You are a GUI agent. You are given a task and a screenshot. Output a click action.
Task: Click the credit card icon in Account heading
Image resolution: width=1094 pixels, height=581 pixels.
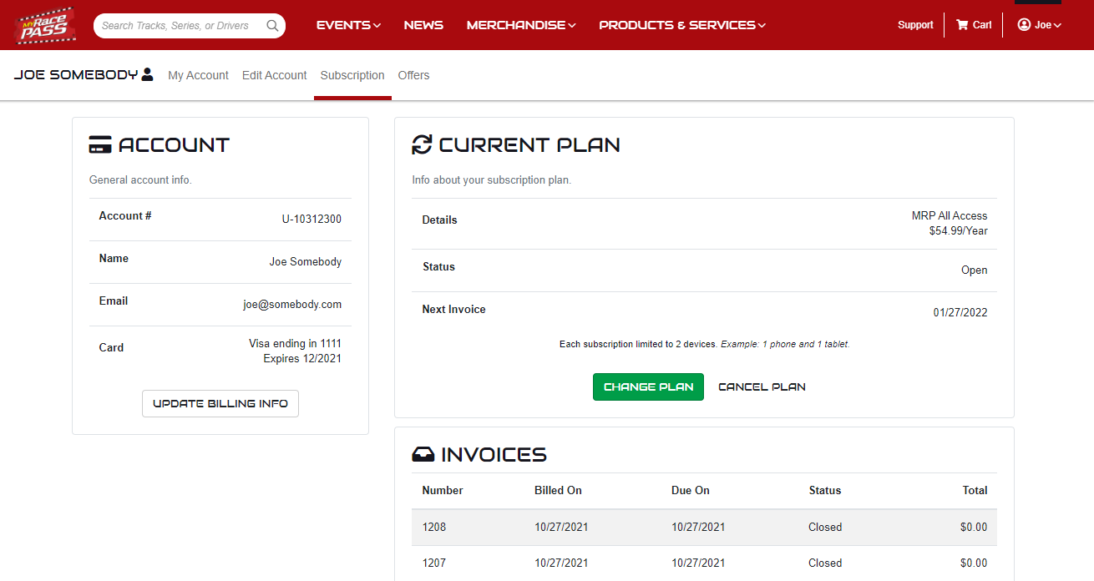(x=100, y=144)
